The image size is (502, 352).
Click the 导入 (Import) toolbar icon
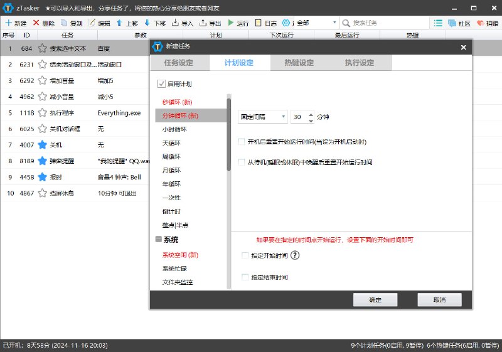(x=175, y=23)
